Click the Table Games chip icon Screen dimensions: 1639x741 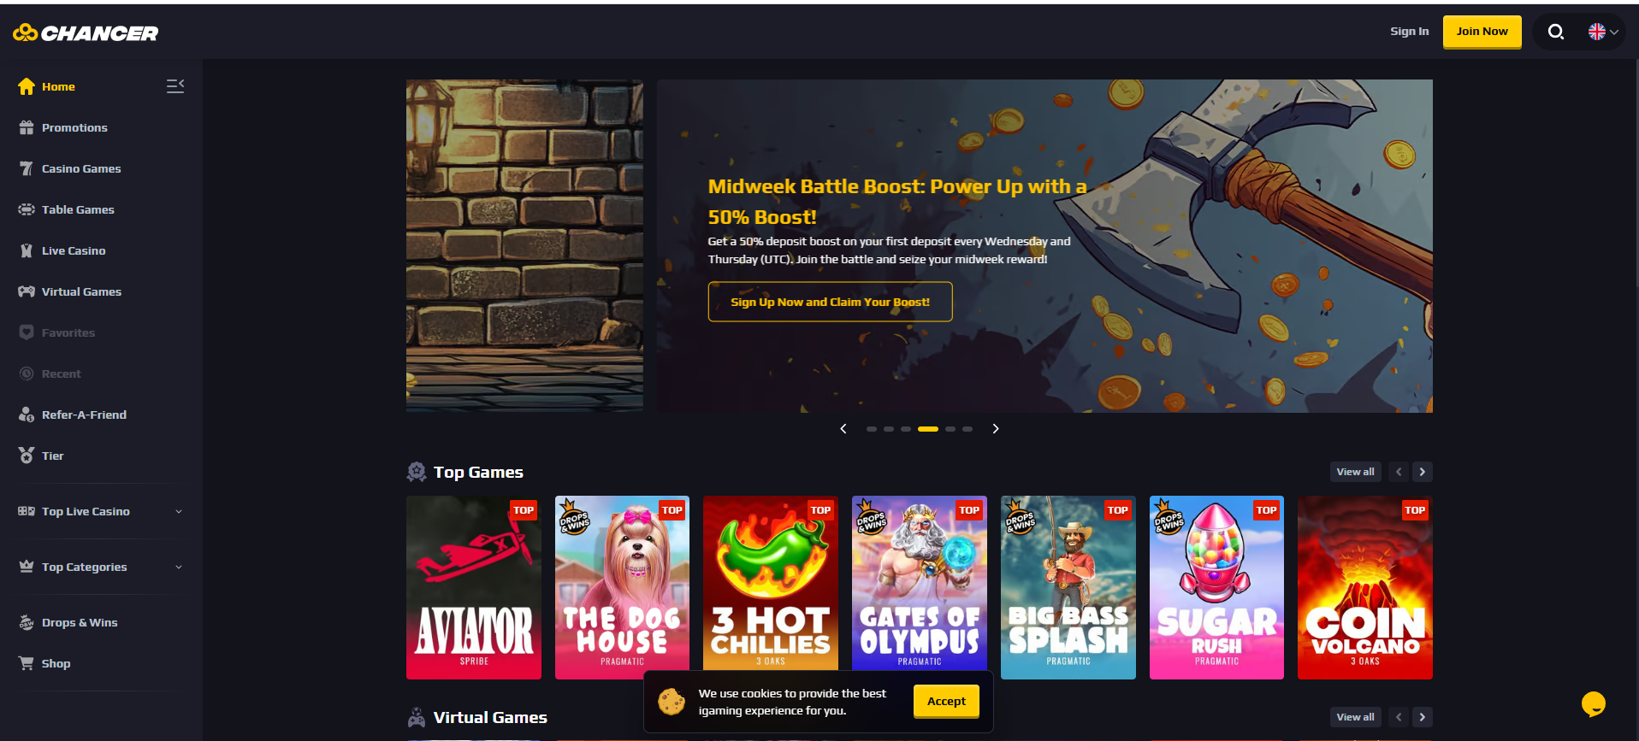pos(27,209)
